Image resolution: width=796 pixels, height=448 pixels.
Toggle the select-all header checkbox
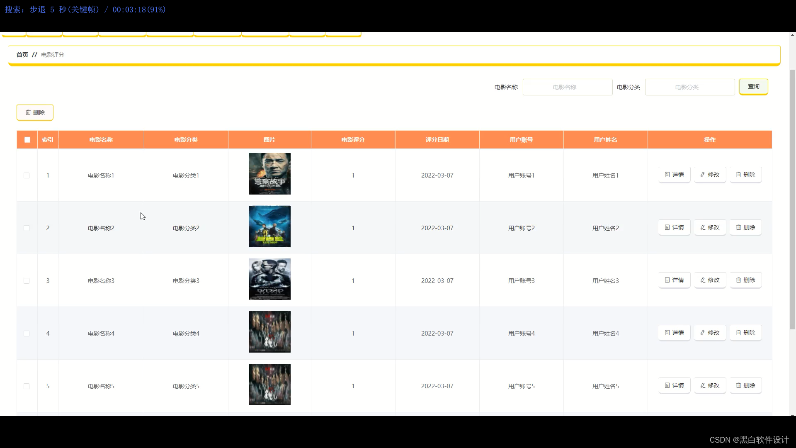click(x=27, y=140)
